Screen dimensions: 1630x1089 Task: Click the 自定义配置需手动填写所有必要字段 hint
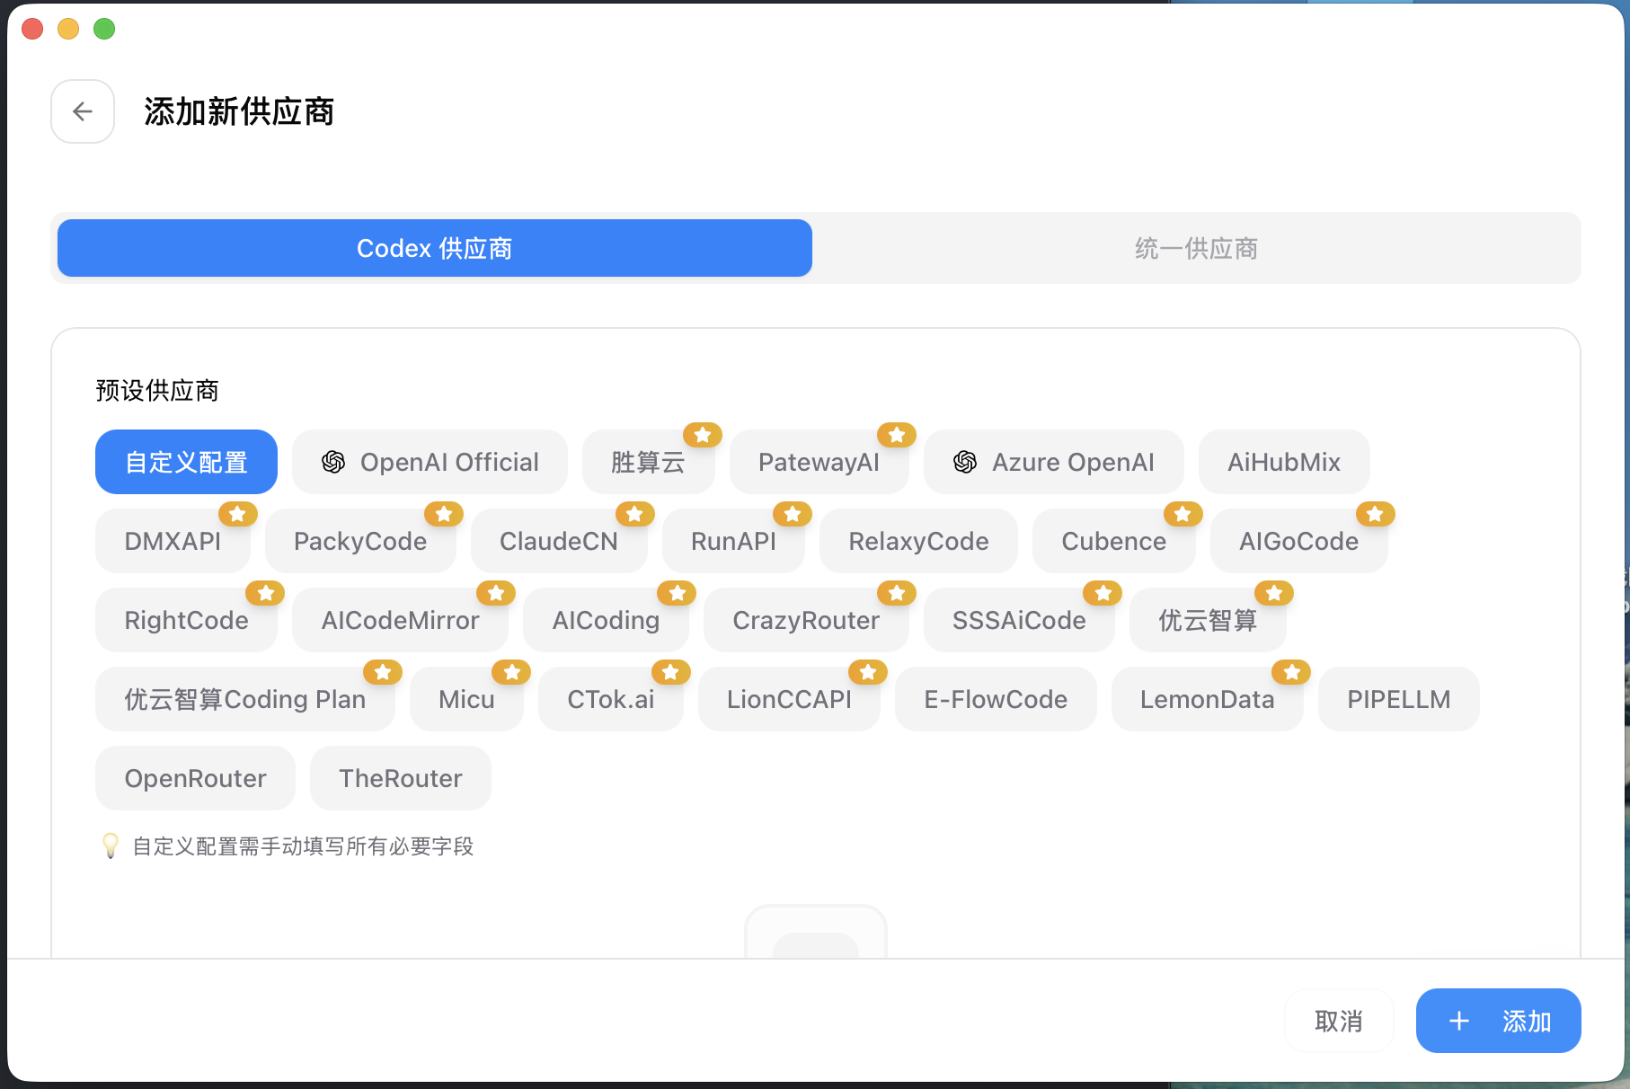tap(303, 846)
